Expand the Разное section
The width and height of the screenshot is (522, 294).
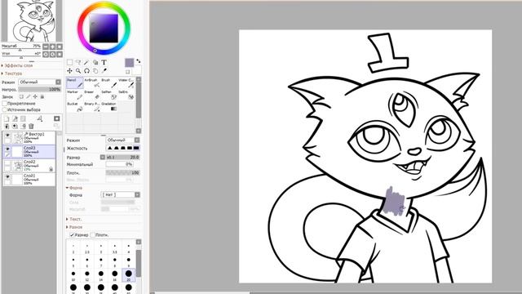tap(74, 227)
